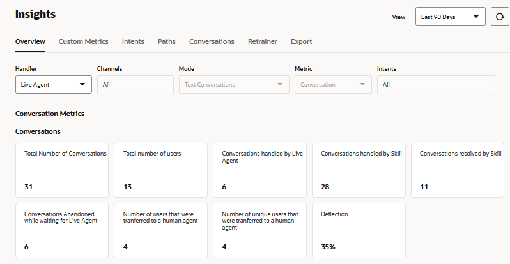
Task: Click the Intents filter field
Action: coord(436,84)
